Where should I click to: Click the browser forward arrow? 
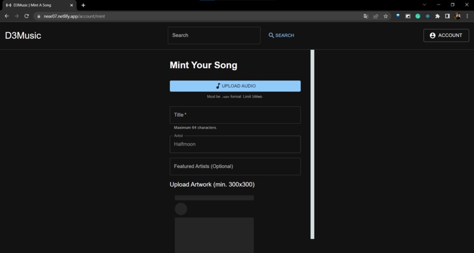coord(16,16)
